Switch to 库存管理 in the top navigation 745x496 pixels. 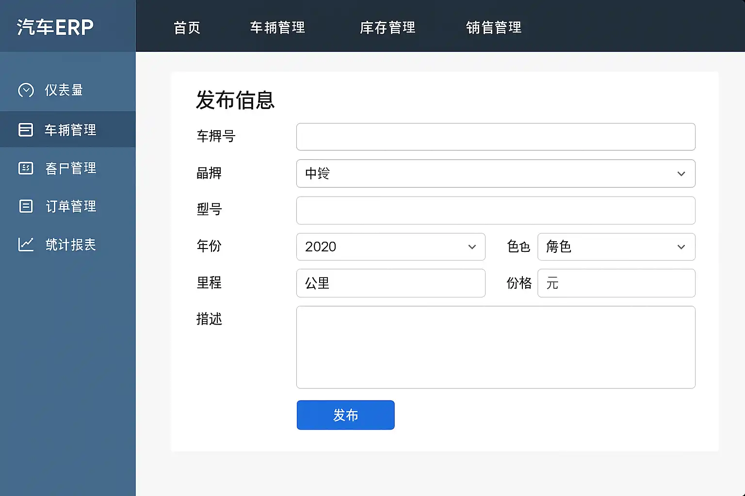388,28
